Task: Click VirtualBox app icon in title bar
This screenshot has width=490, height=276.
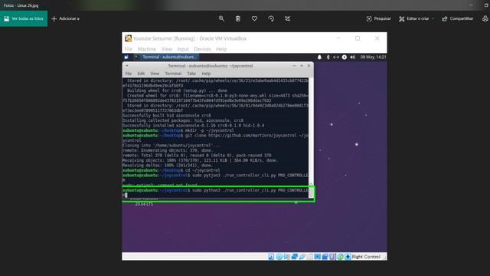Action: point(128,38)
